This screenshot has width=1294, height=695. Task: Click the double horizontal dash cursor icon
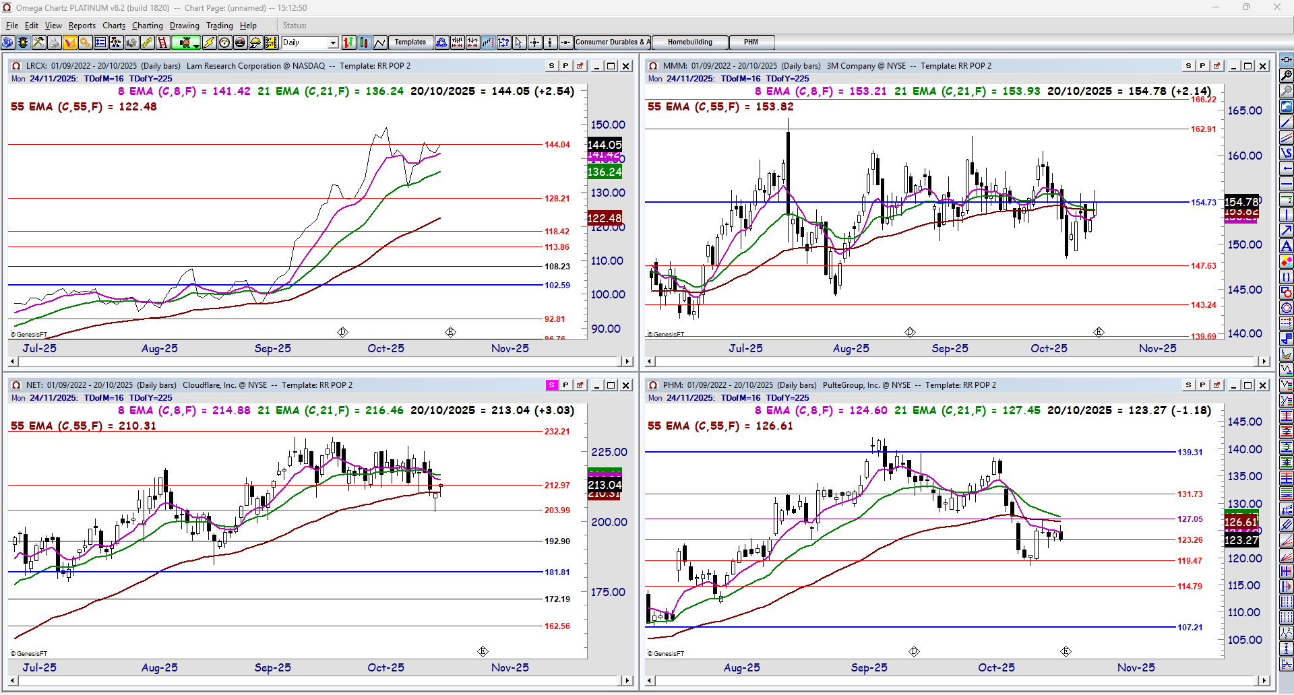tap(565, 42)
